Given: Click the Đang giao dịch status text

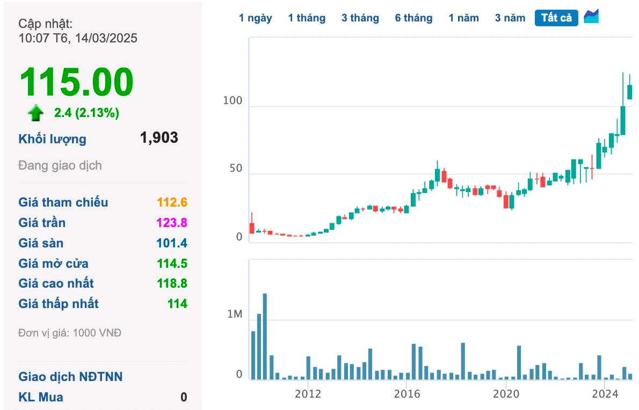Looking at the screenshot, I should point(60,165).
